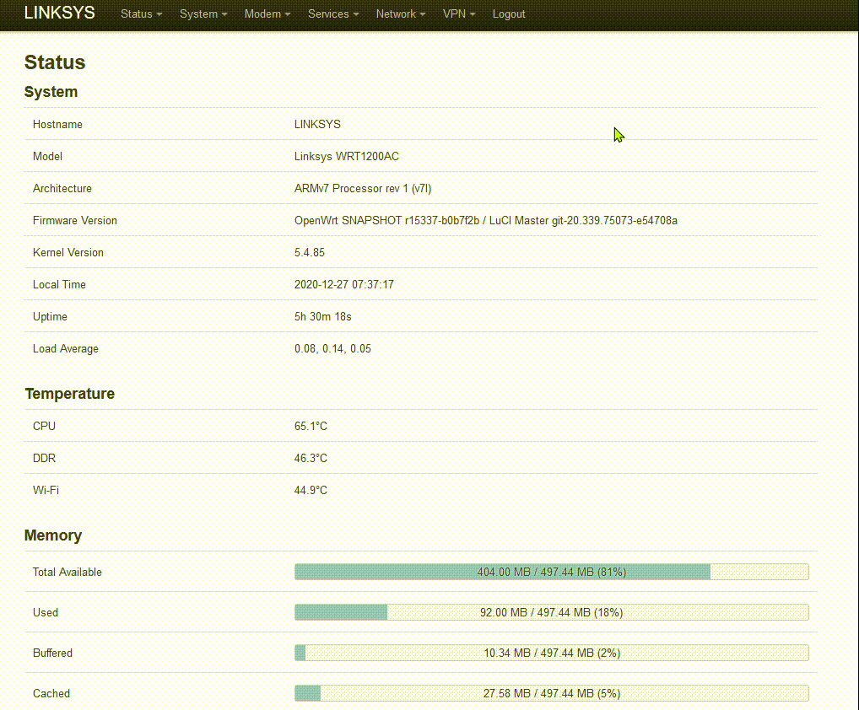Click the Status page heading
859x710 pixels.
coord(55,62)
